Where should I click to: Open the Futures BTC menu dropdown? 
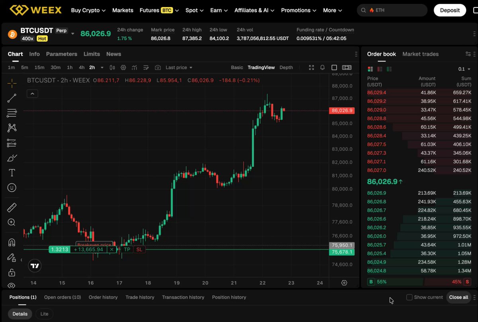pos(159,10)
